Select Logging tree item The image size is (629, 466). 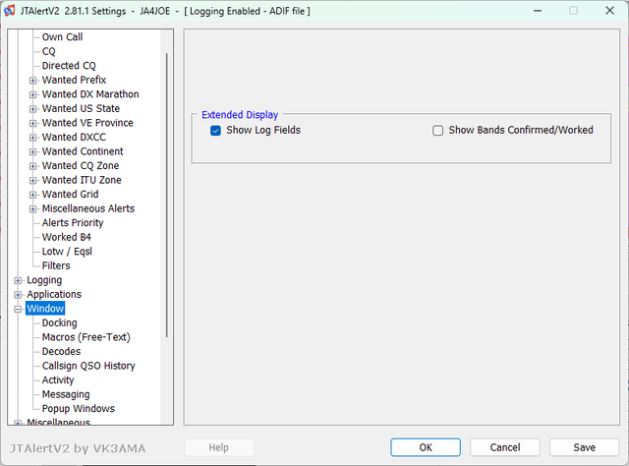(44, 280)
